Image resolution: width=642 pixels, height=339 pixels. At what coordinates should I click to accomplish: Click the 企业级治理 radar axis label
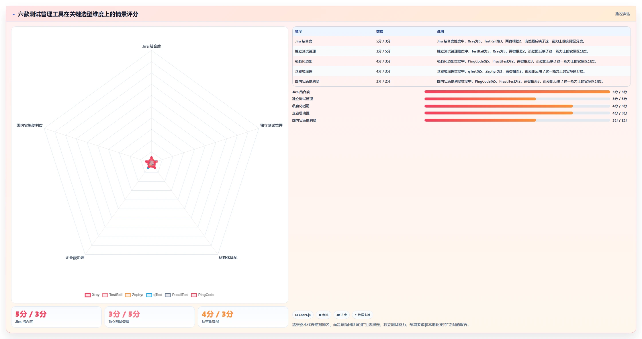point(75,258)
